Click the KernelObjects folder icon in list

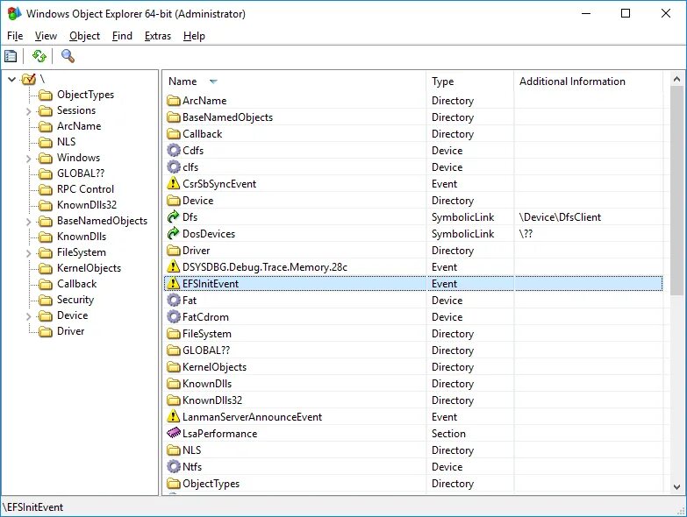pos(174,367)
